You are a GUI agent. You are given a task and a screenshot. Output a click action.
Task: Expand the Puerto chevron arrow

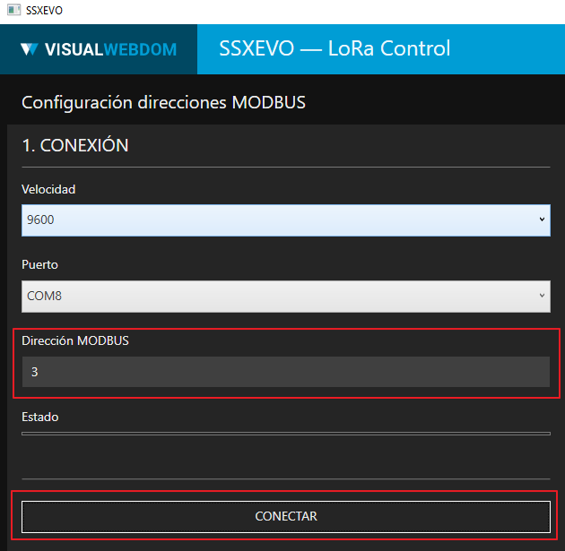tap(542, 296)
